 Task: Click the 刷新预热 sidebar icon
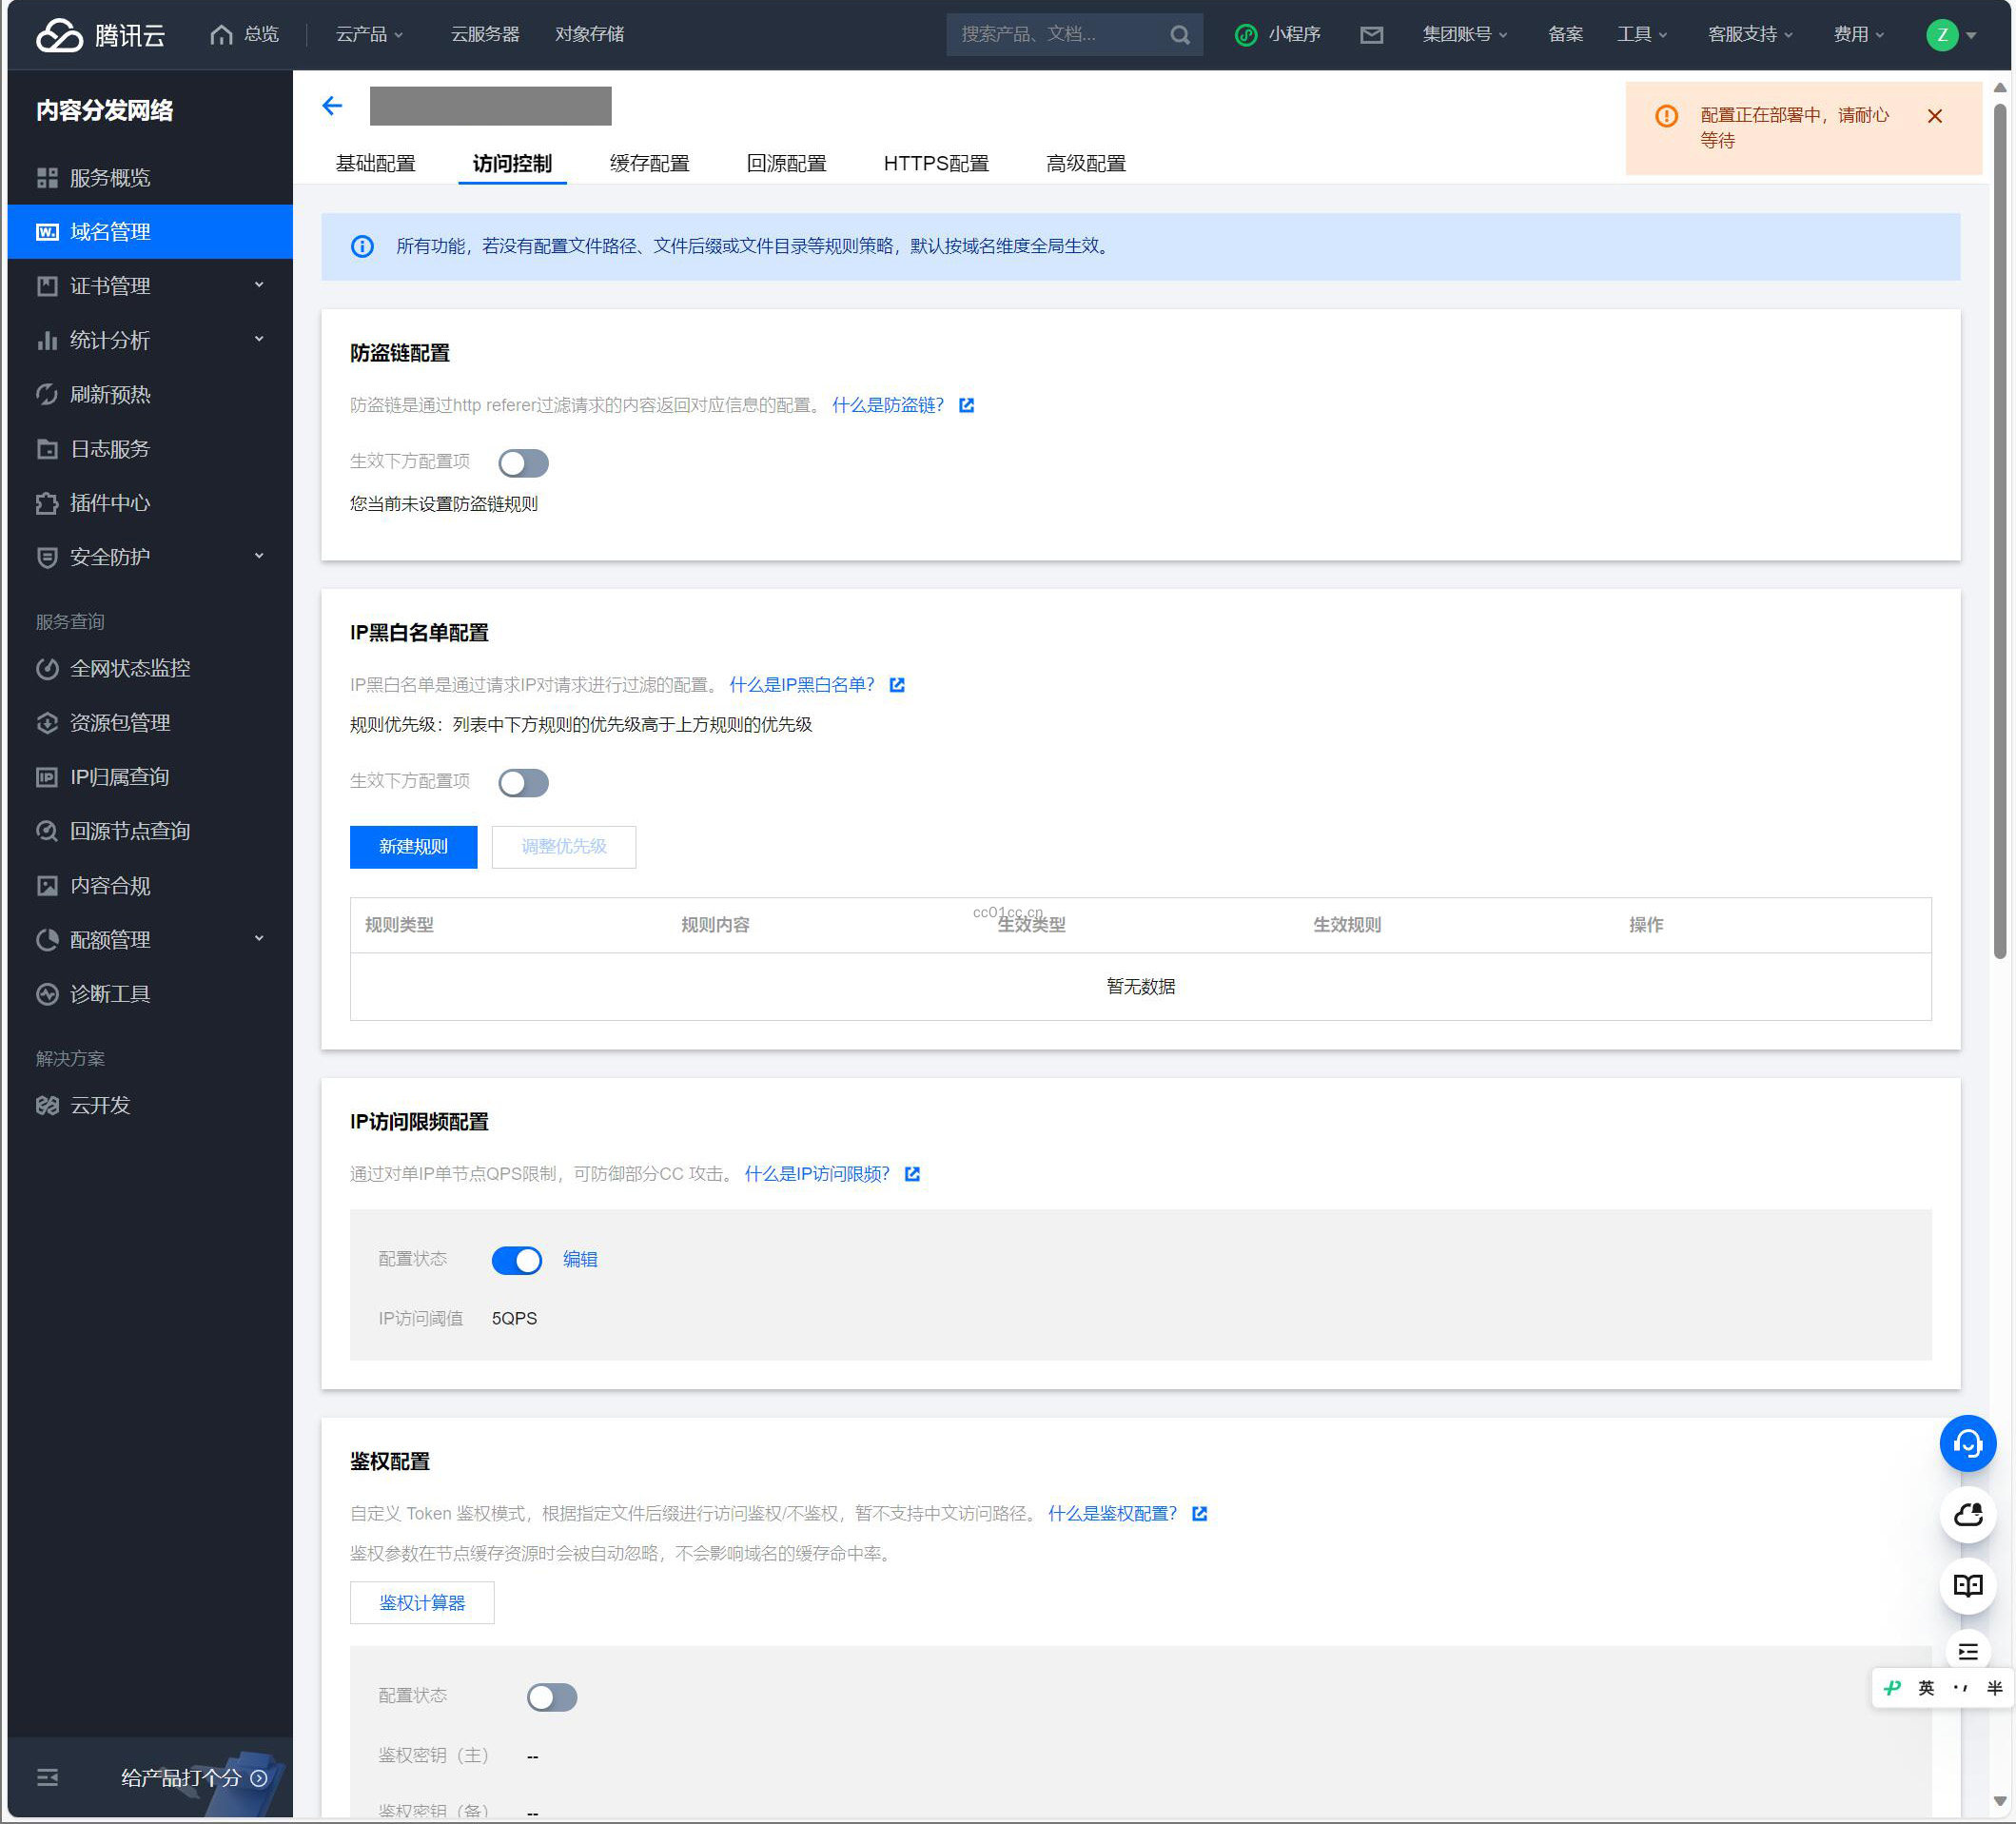point(48,393)
